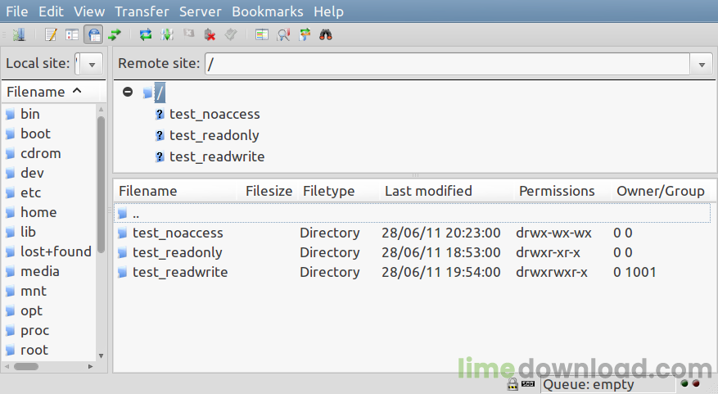718x394 pixels.
Task: Refresh the file and folder lists
Action: [146, 35]
